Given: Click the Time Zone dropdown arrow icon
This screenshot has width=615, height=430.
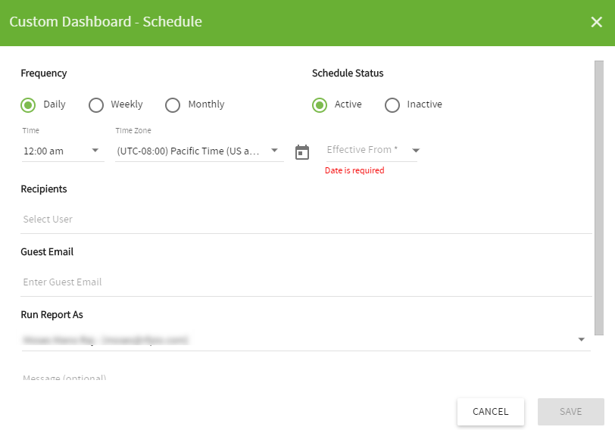Looking at the screenshot, I should (274, 151).
